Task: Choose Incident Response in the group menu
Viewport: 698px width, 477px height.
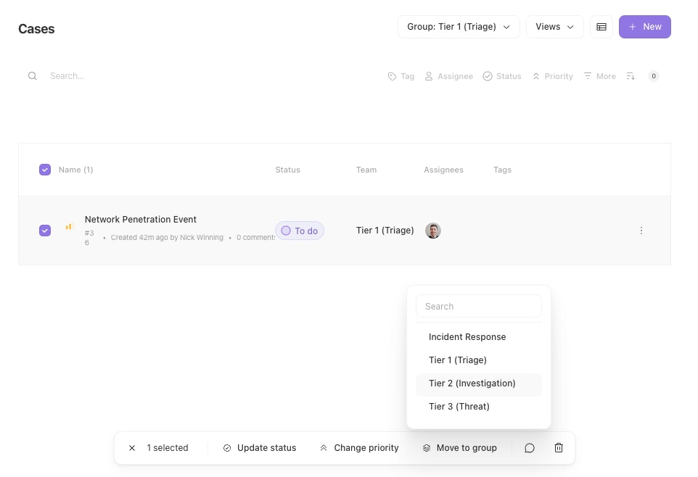Action: 467,337
